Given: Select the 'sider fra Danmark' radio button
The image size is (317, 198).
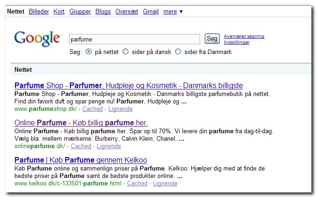Looking at the screenshot, I should [x=178, y=52].
